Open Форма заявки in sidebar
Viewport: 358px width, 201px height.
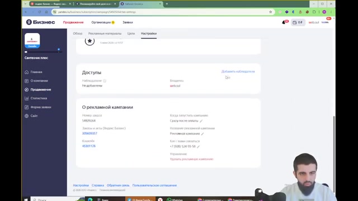[x=41, y=107]
